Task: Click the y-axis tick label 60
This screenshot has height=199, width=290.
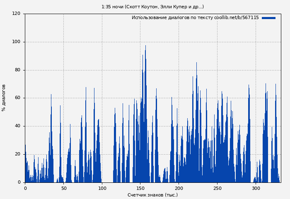Action: coord(17,98)
